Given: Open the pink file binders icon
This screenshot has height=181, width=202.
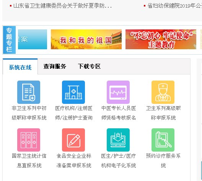Looking at the screenshot, I should [29, 140].
